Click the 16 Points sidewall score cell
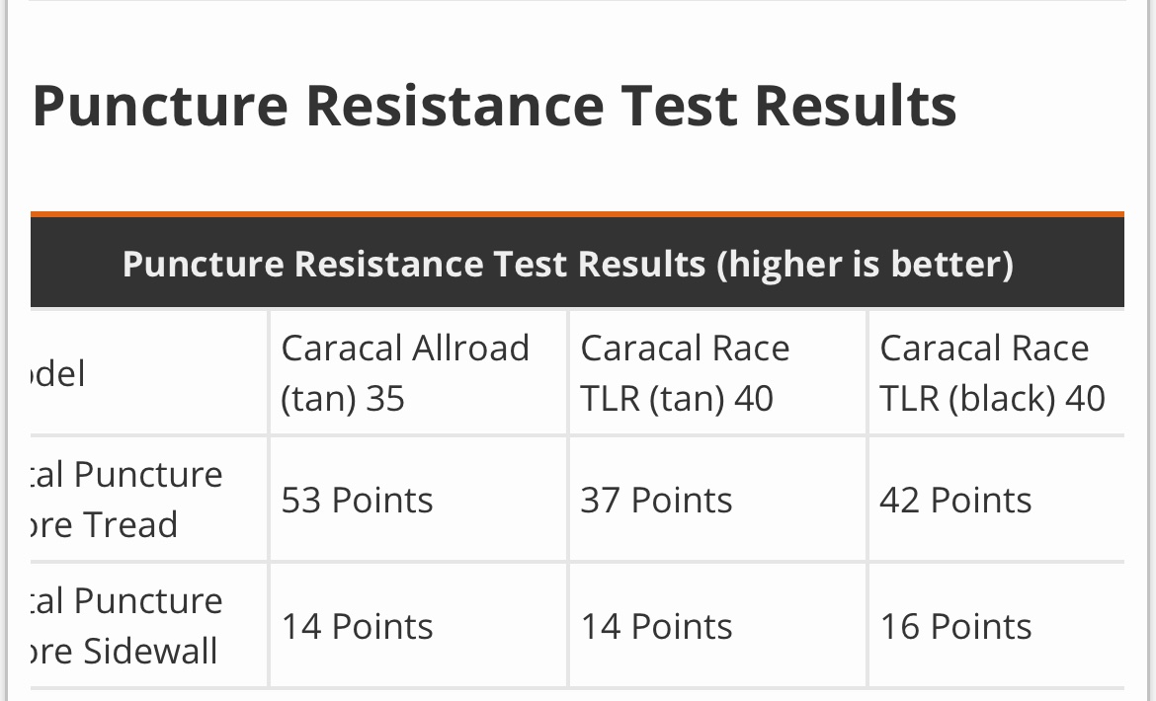The width and height of the screenshot is (1156, 701). point(955,627)
